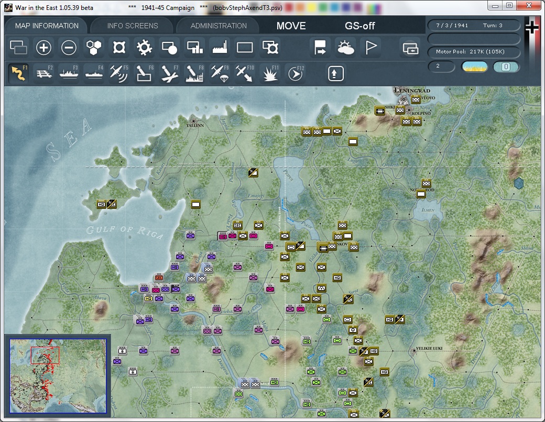This screenshot has height=422, width=545.
Task: Select Move mode F1
Action: coord(19,73)
